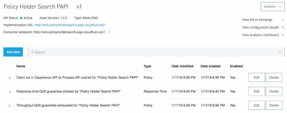287x113 pixels.
Task: Click the Add alert button
Action: (x=13, y=52)
